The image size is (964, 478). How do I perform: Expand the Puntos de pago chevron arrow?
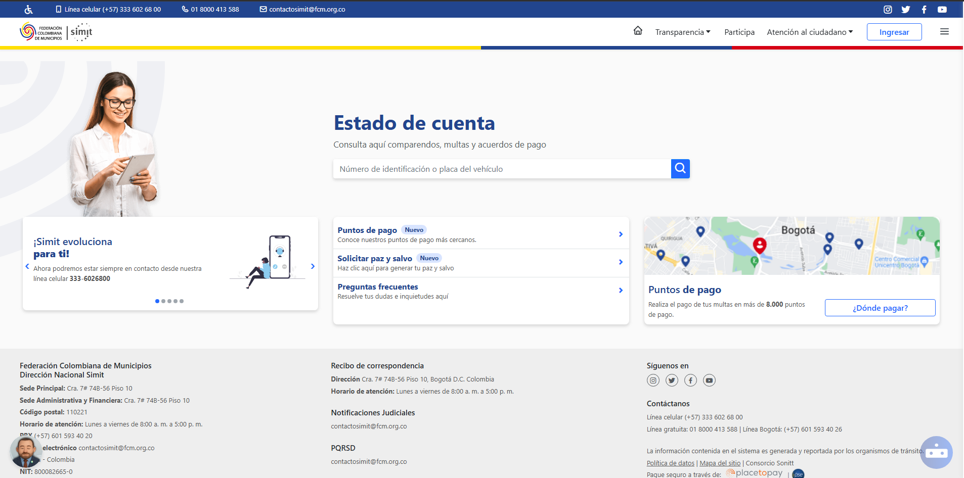pyautogui.click(x=621, y=234)
